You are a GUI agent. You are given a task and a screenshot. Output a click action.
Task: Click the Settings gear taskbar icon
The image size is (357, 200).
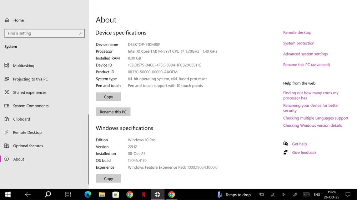click(x=157, y=195)
